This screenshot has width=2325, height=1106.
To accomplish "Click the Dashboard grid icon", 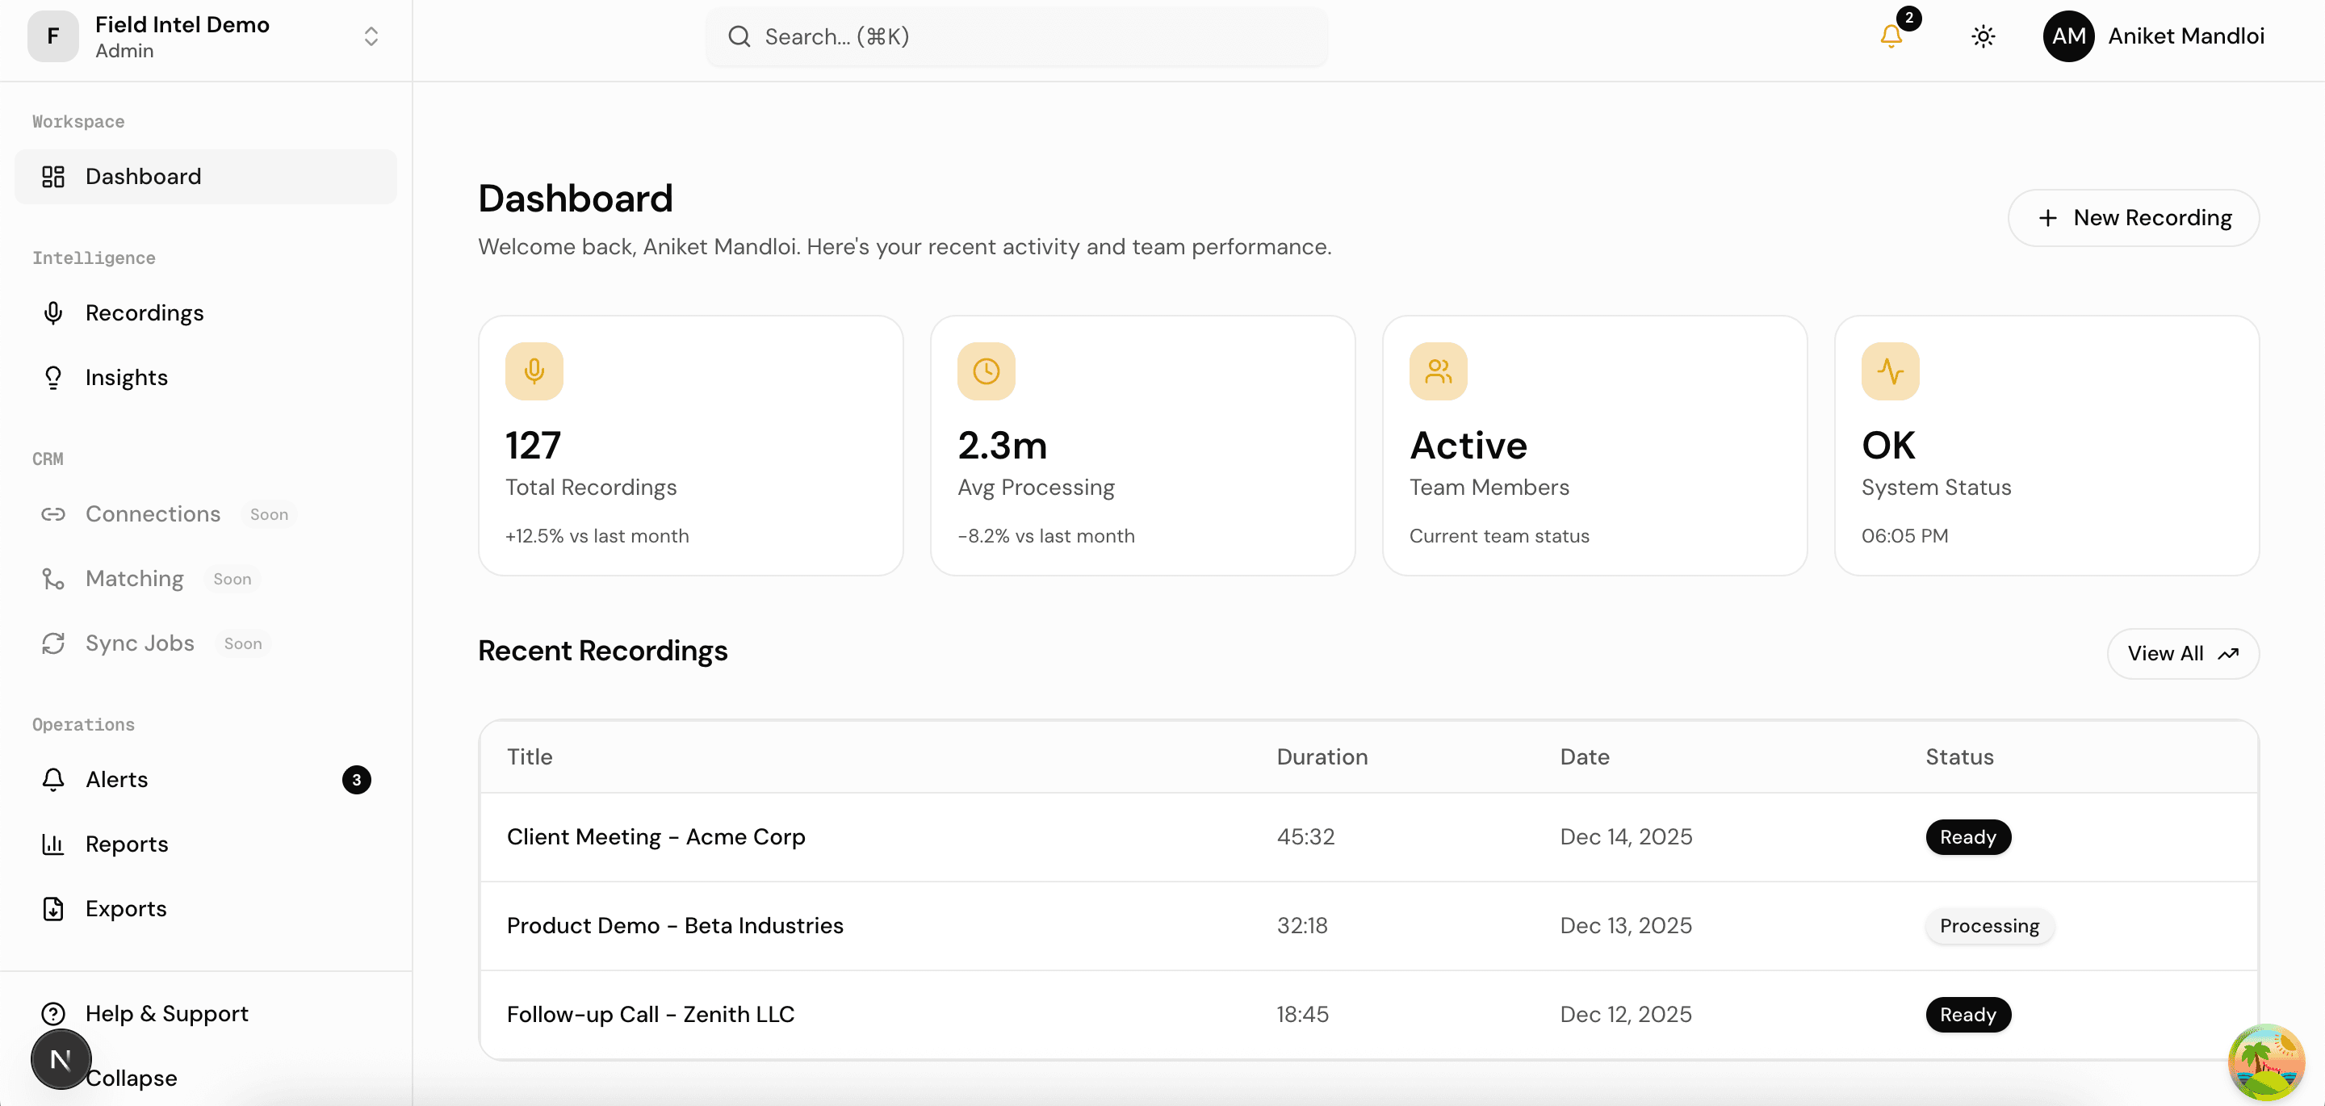I will coord(53,176).
